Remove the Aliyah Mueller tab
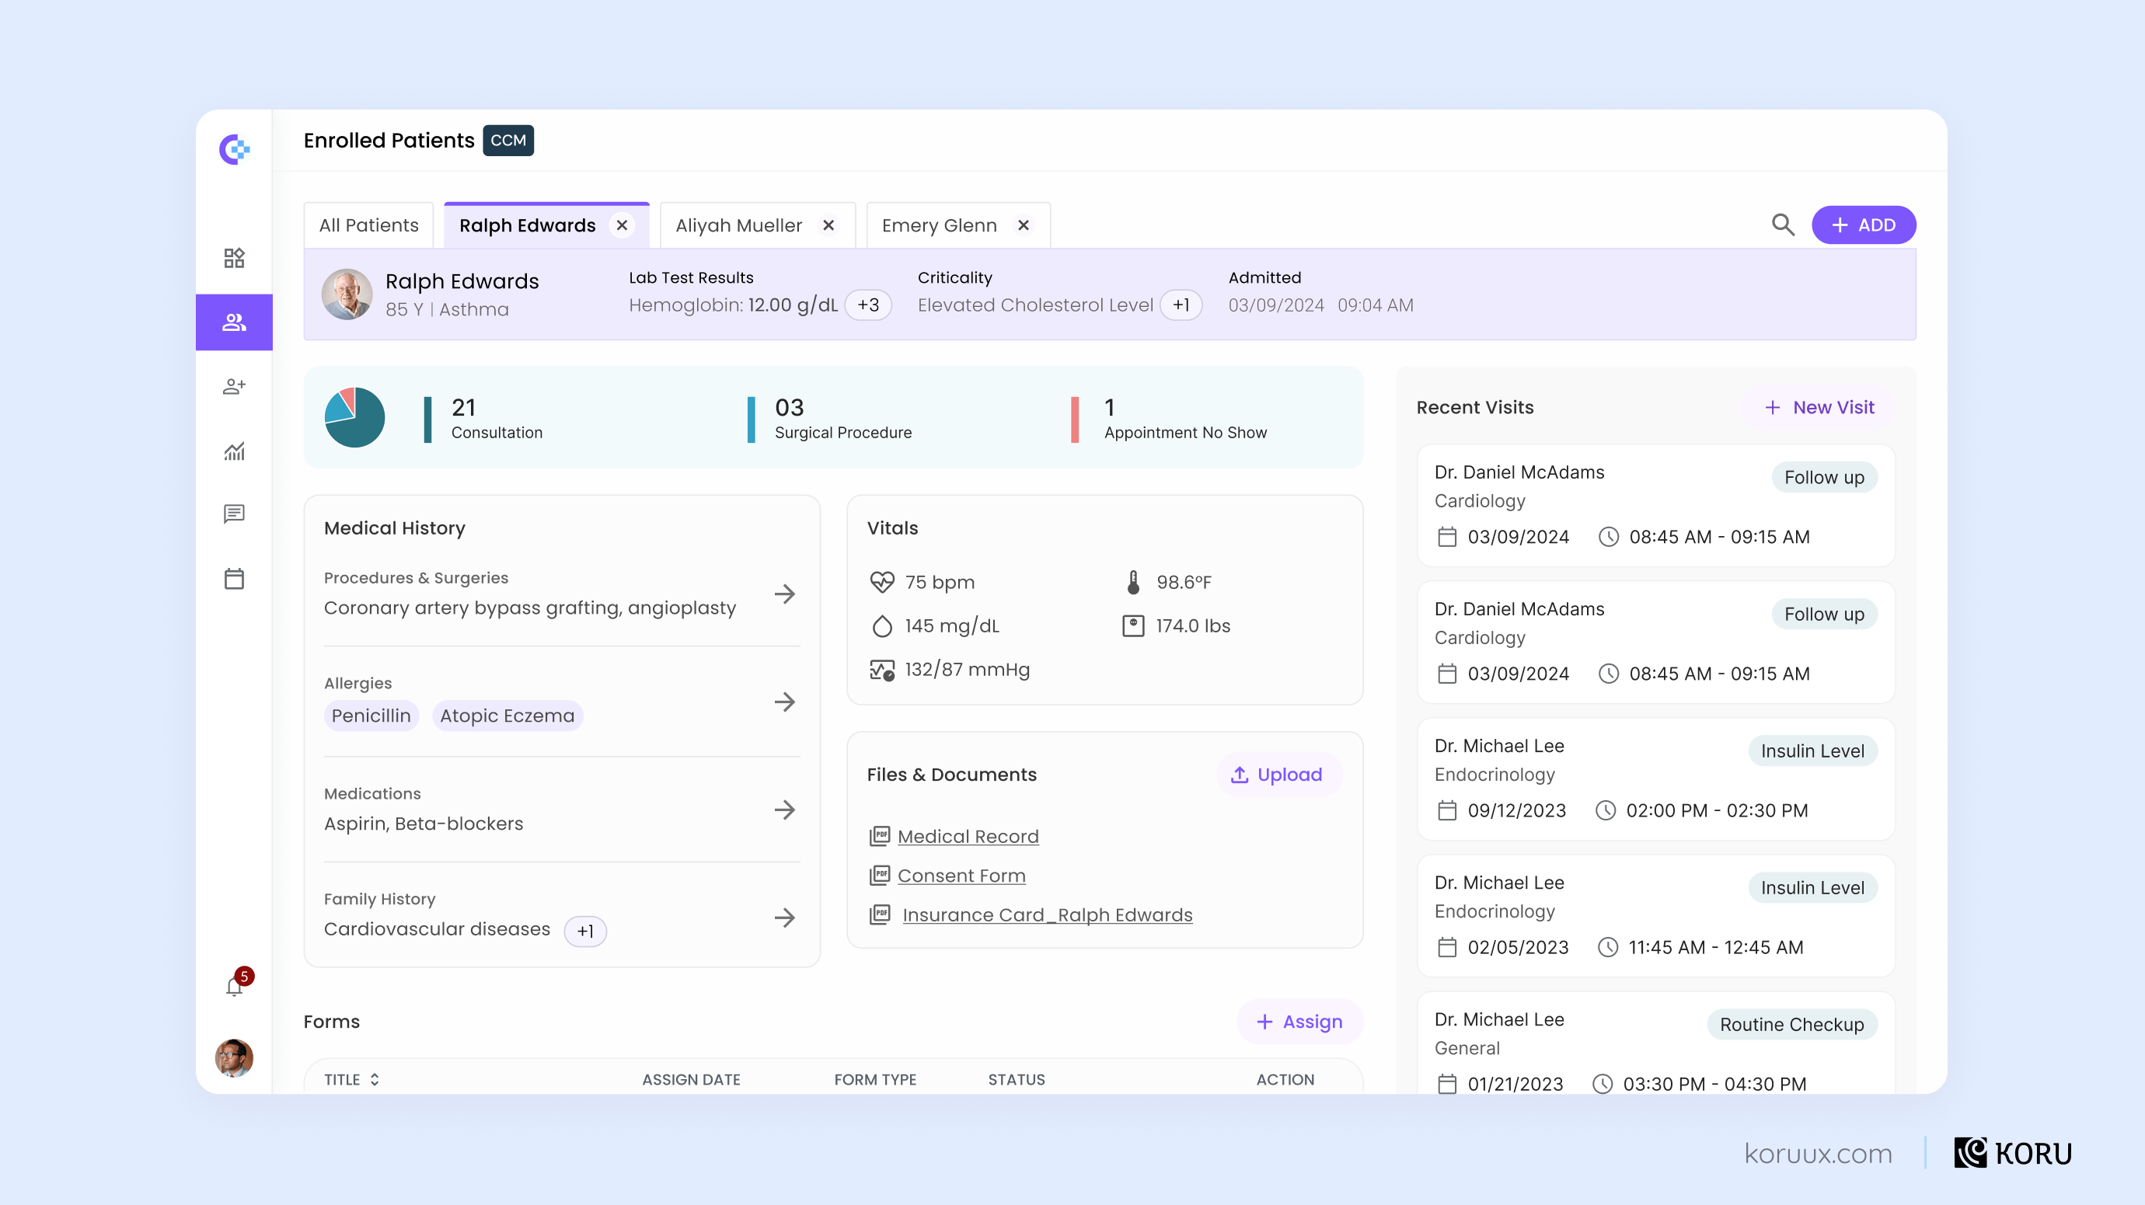Image resolution: width=2145 pixels, height=1205 pixels. (x=828, y=225)
